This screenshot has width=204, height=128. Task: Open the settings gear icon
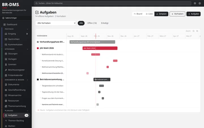[195, 3]
